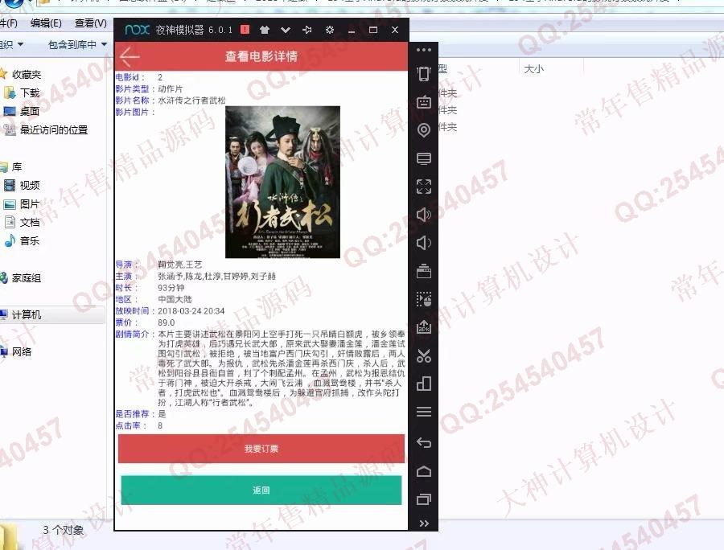Open 最近访问的位置 in Explorer sidebar
Viewport: 724px width, 550px height.
pyautogui.click(x=54, y=129)
